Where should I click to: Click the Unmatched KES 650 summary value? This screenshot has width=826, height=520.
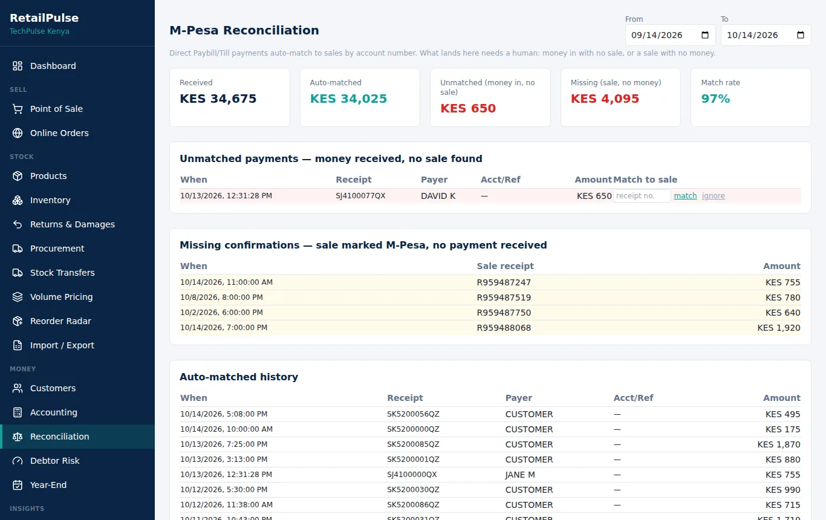(468, 109)
